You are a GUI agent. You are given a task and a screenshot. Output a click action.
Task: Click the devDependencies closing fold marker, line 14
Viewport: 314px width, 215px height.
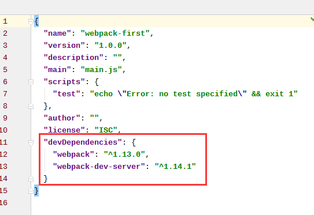pyautogui.click(x=31, y=179)
